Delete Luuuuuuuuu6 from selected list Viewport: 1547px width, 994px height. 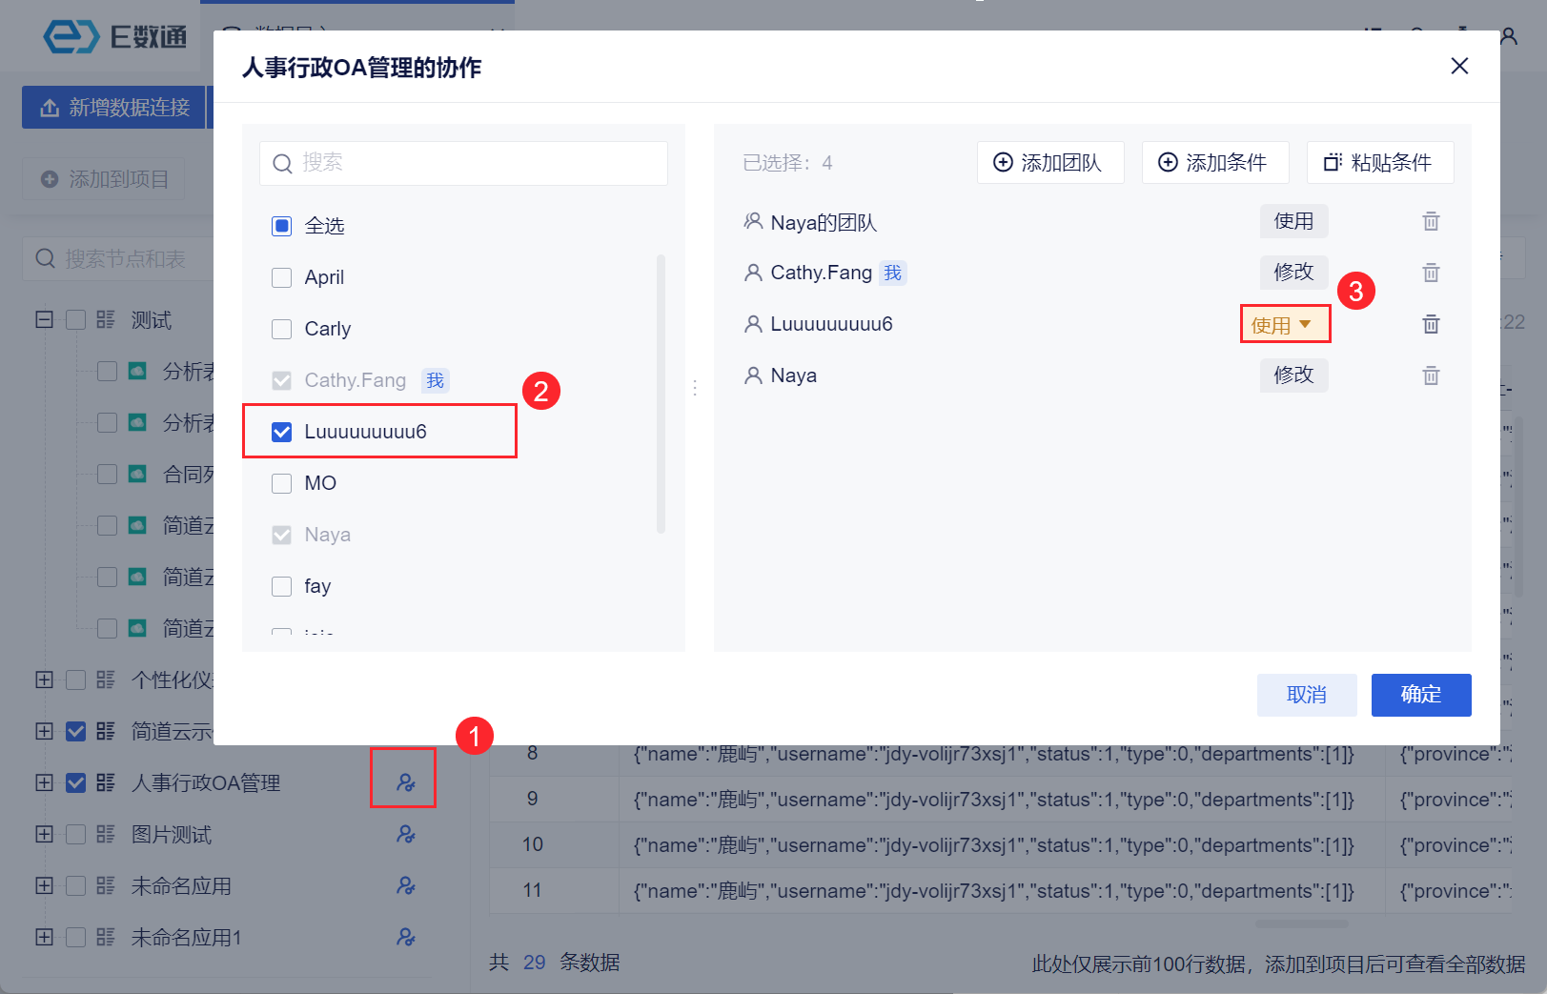click(x=1431, y=324)
